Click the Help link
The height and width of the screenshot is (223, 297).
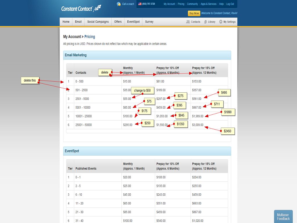(221, 4)
